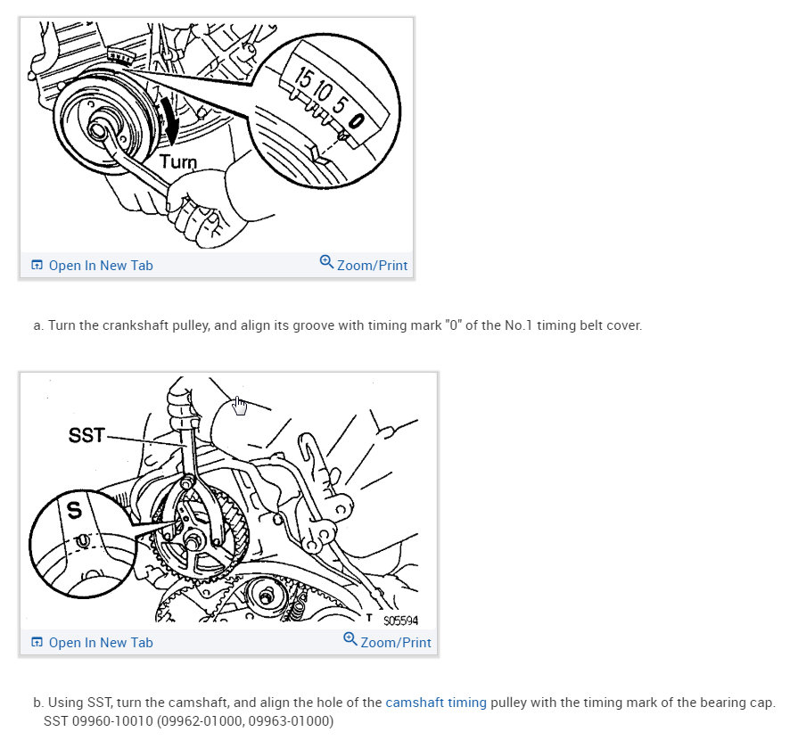This screenshot has width=798, height=740.
Task: Click the magnified "S" mark inset circle
Action: [81, 544]
